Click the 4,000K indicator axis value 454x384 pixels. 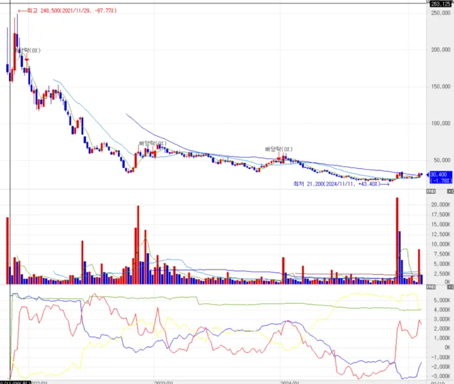pyautogui.click(x=442, y=310)
